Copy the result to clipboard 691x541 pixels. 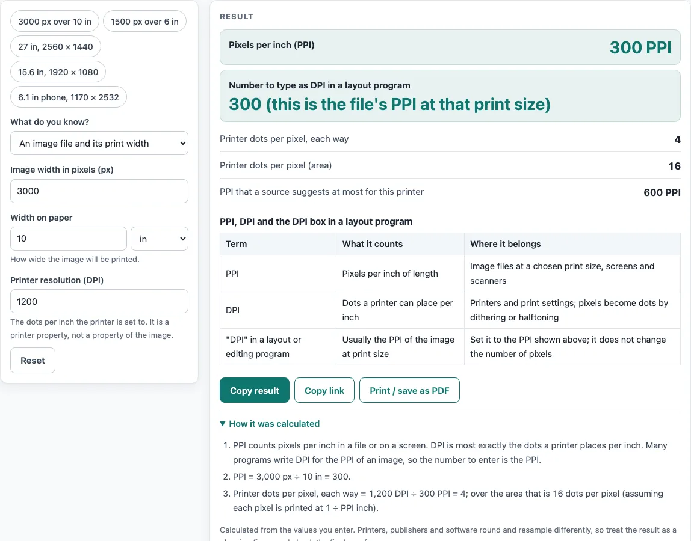coord(254,391)
